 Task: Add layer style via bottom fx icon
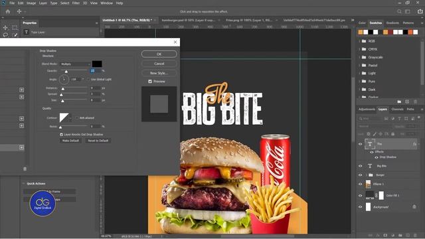[378, 235]
